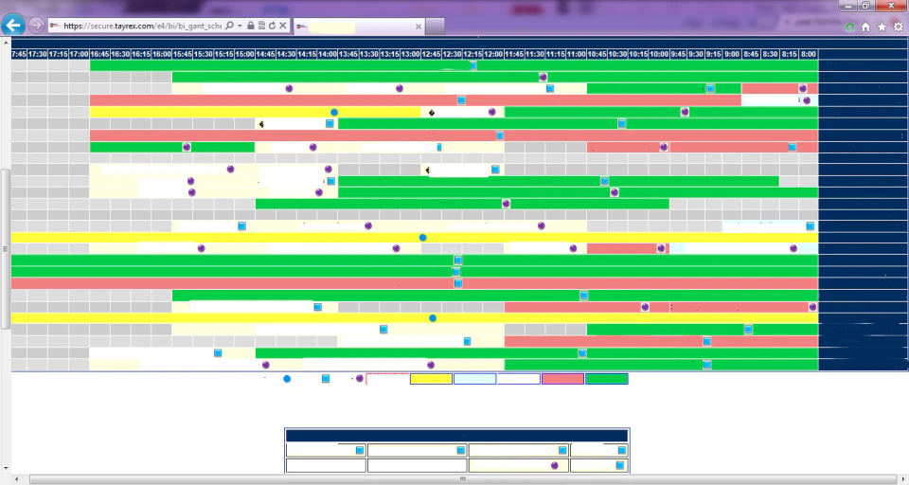Click the Refresh icon in address bar

point(272,26)
